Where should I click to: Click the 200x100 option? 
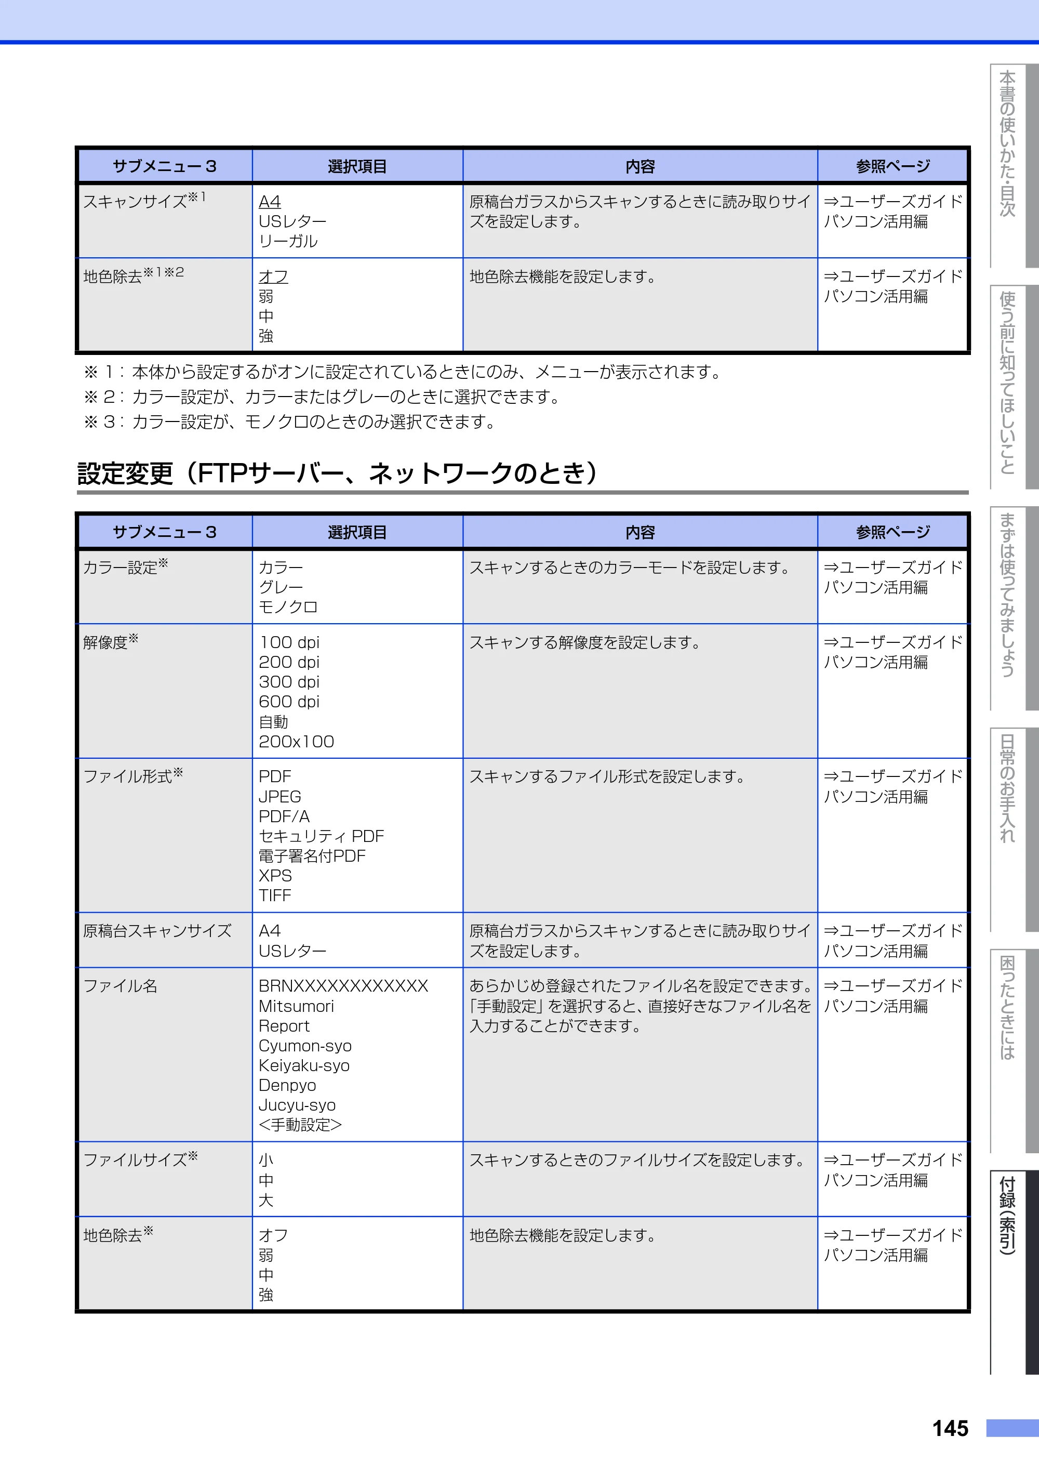296,741
